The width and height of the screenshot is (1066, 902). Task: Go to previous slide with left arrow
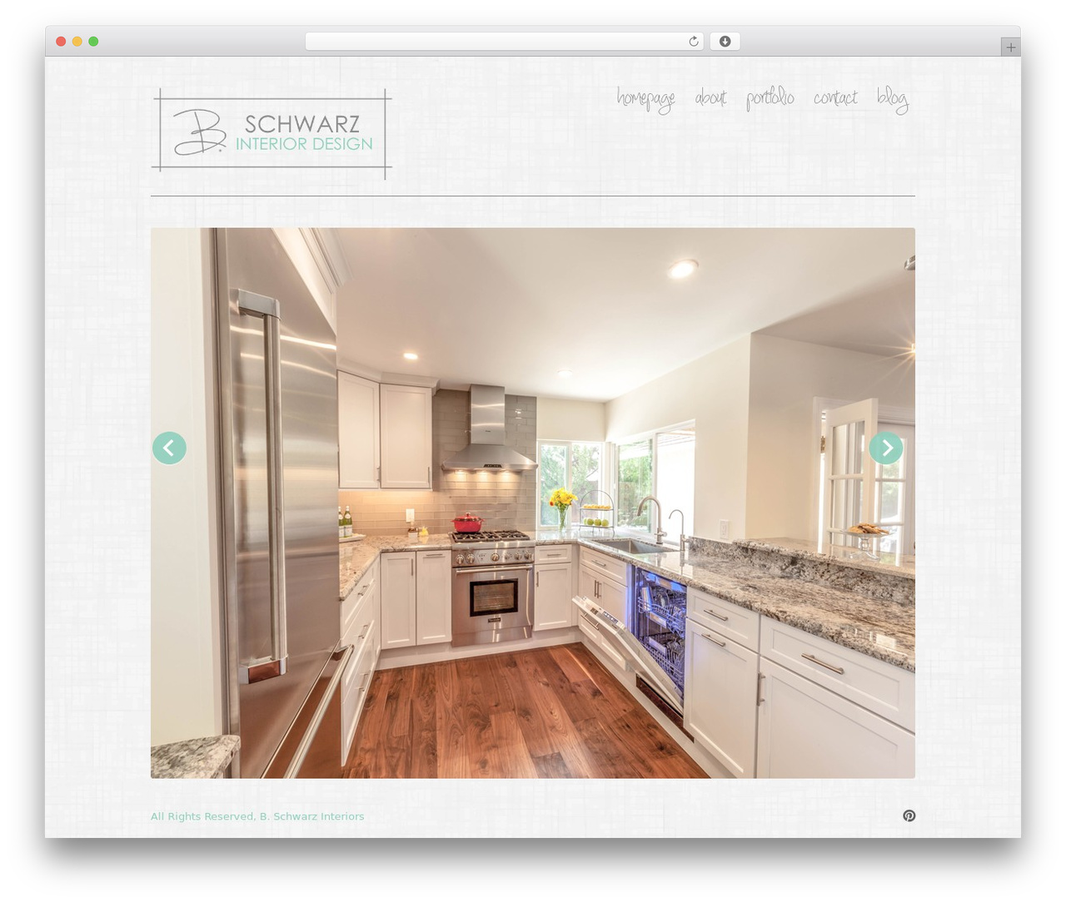pyautogui.click(x=169, y=448)
